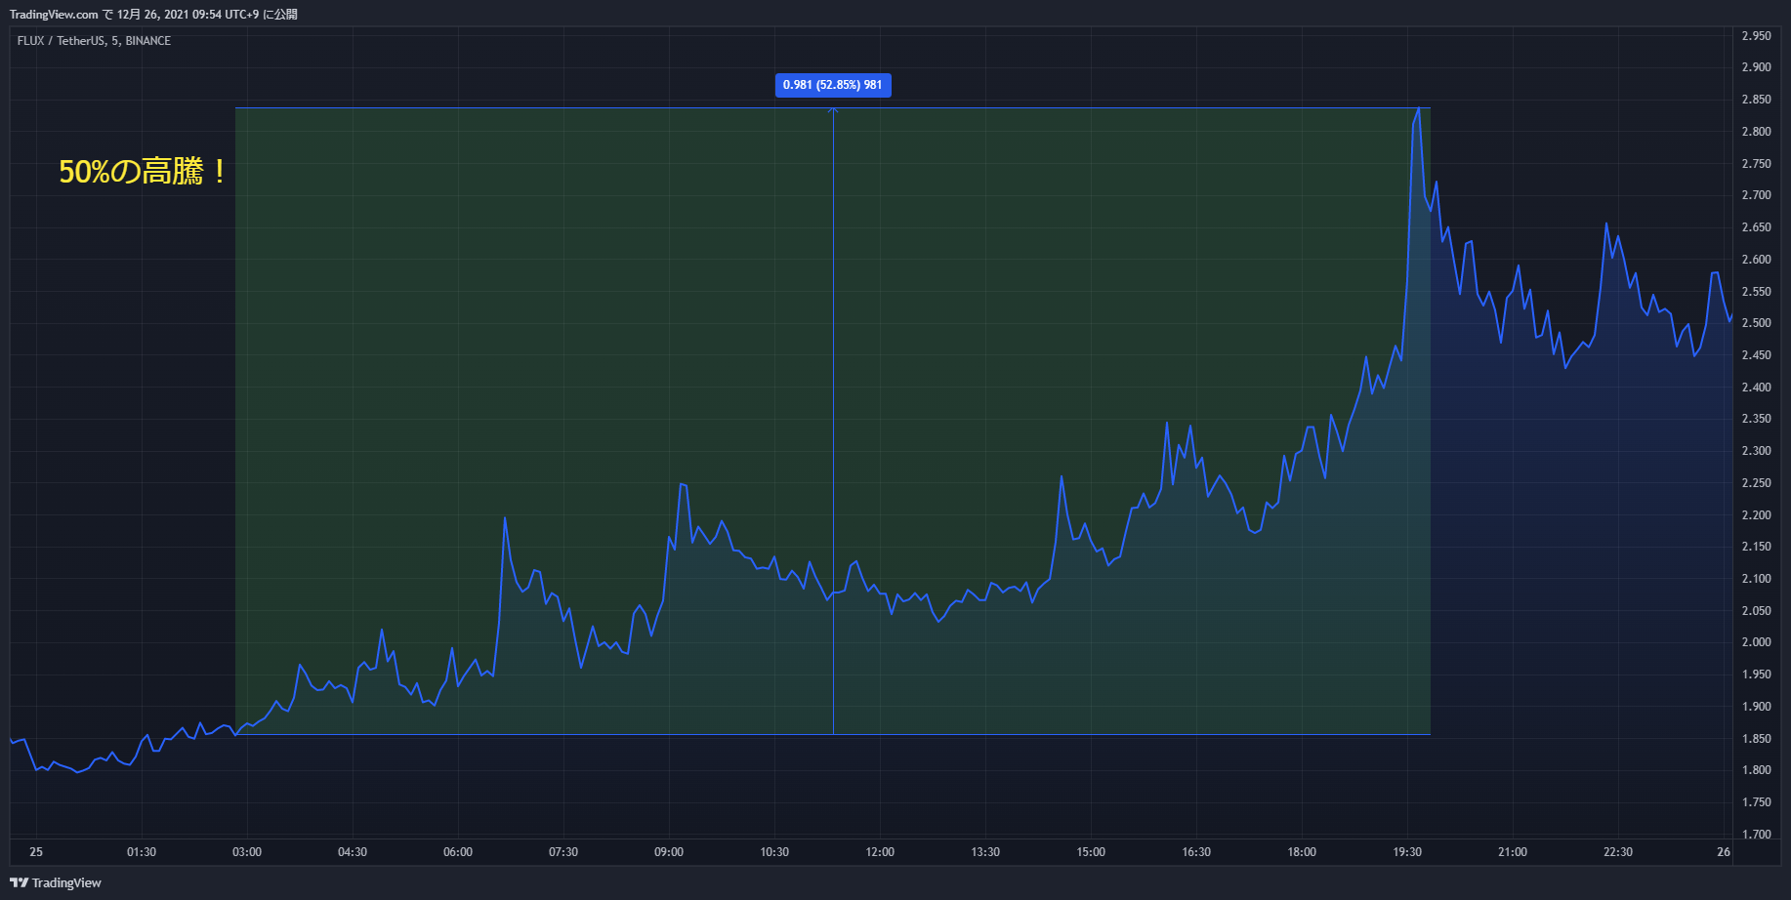Click the FLUX / TetherUS, 5, BINANCE title
Image resolution: width=1791 pixels, height=900 pixels.
94,41
